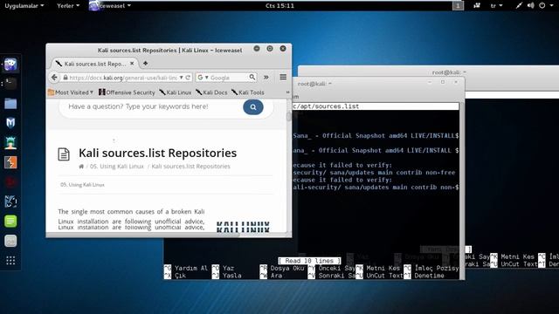Click the grey square dock icon
The width and height of the screenshot is (559, 314).
pos(10,241)
